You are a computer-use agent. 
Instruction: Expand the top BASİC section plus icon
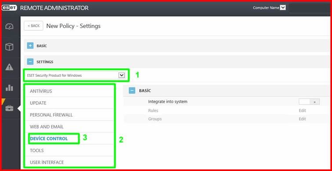(30, 46)
